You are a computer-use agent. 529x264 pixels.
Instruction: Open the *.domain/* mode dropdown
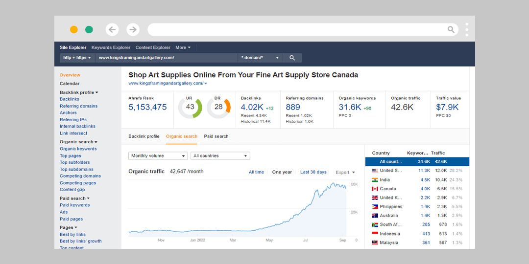(260, 58)
